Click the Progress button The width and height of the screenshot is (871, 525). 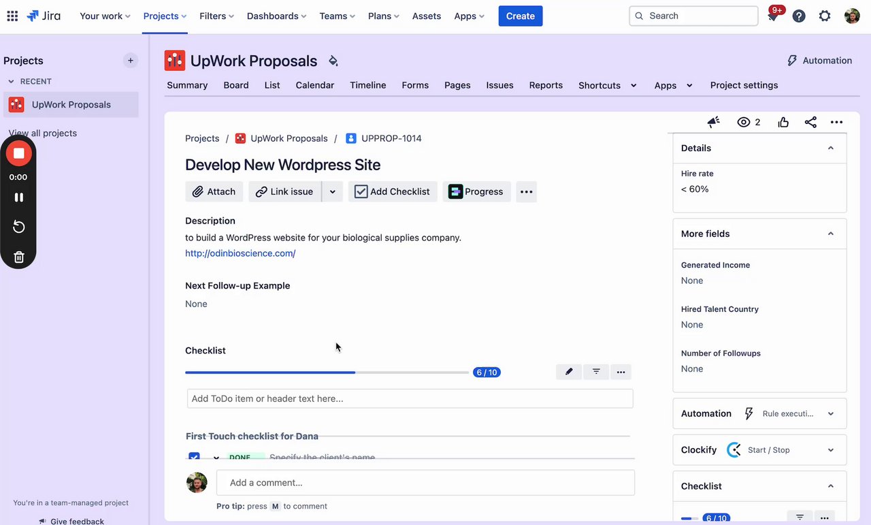(476, 191)
